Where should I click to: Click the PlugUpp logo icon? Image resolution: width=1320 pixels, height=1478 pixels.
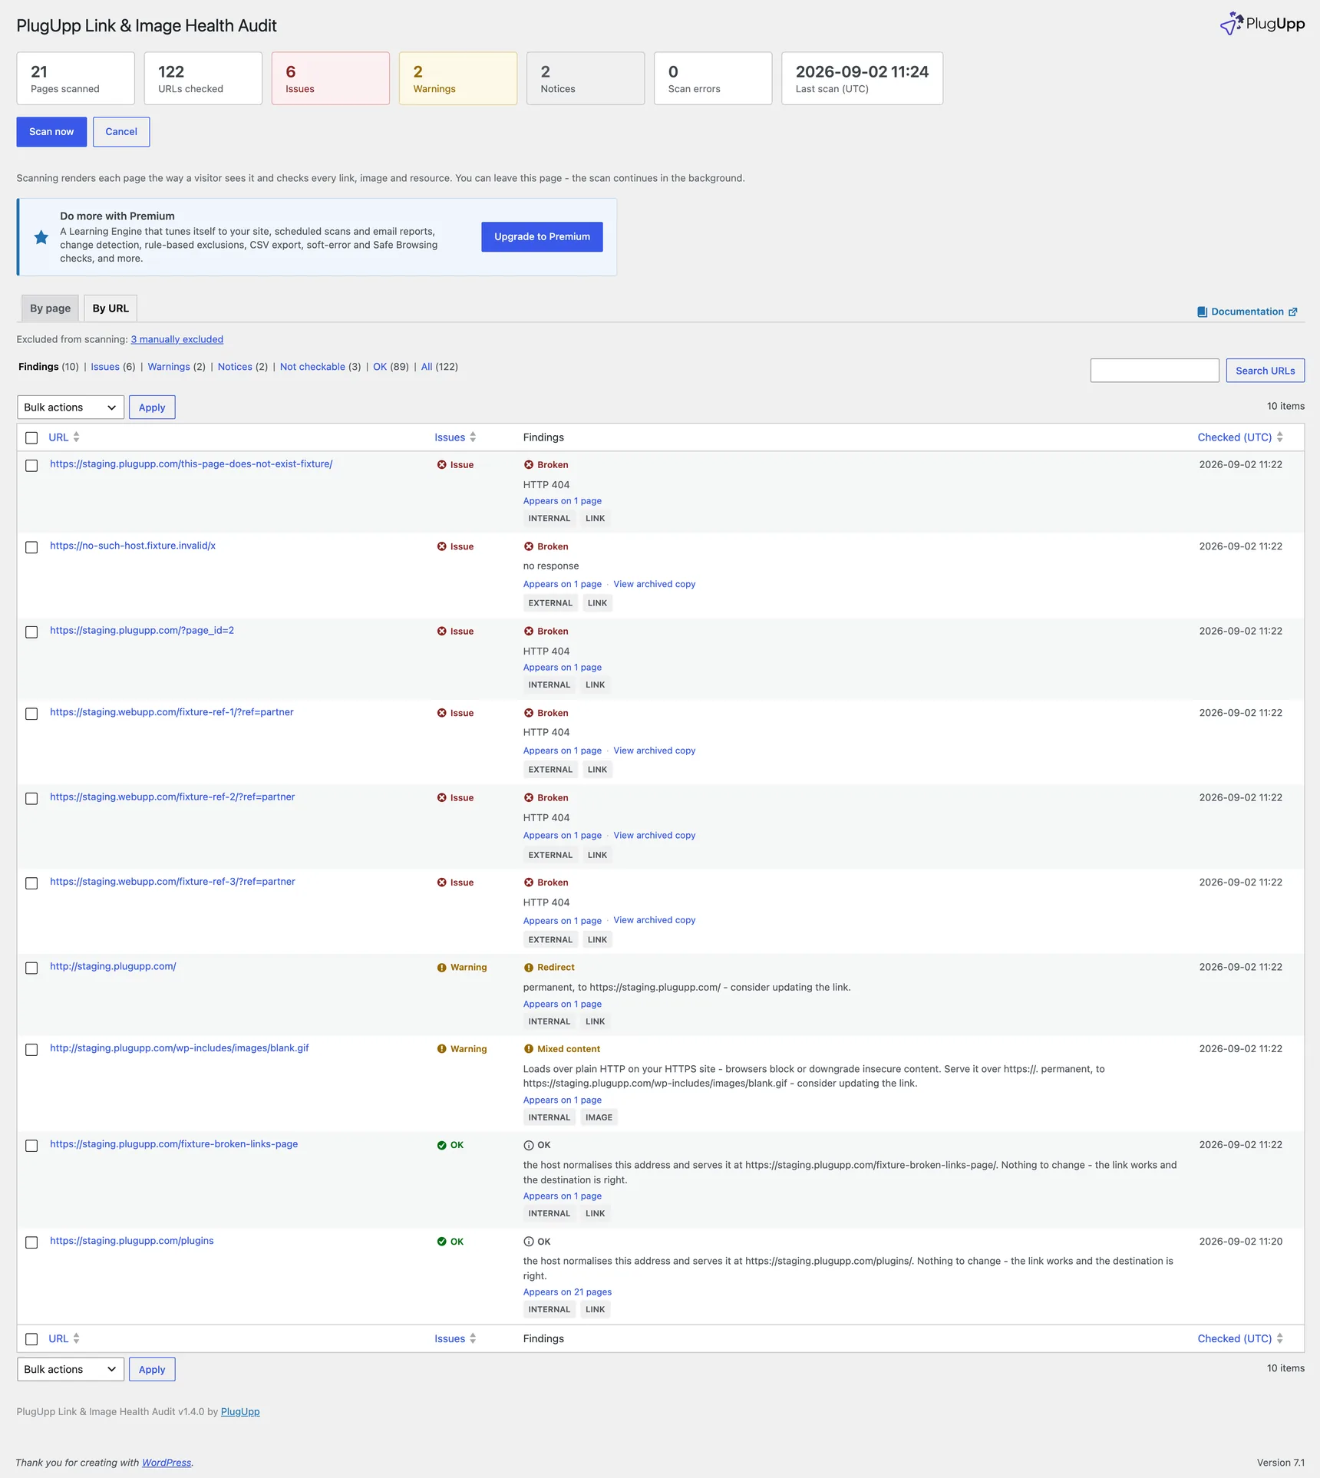click(1231, 24)
